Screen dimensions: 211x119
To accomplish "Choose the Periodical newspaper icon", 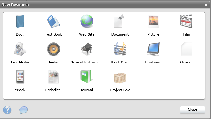I will click(x=53, y=77).
